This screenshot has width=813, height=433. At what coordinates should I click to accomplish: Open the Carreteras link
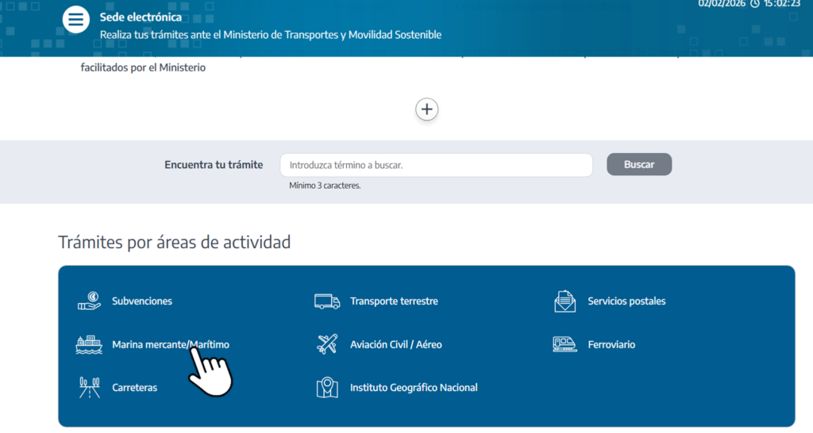pyautogui.click(x=135, y=388)
